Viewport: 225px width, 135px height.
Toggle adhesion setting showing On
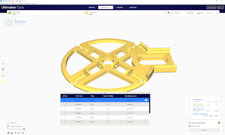(x=209, y=13)
